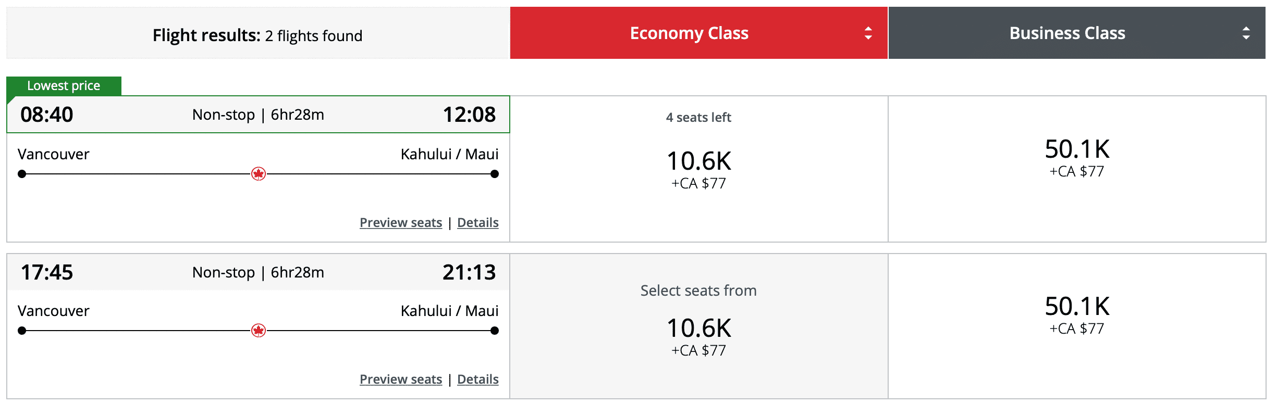Choose 50.1K business fare on 17:45 flight
The image size is (1277, 404).
(1077, 307)
